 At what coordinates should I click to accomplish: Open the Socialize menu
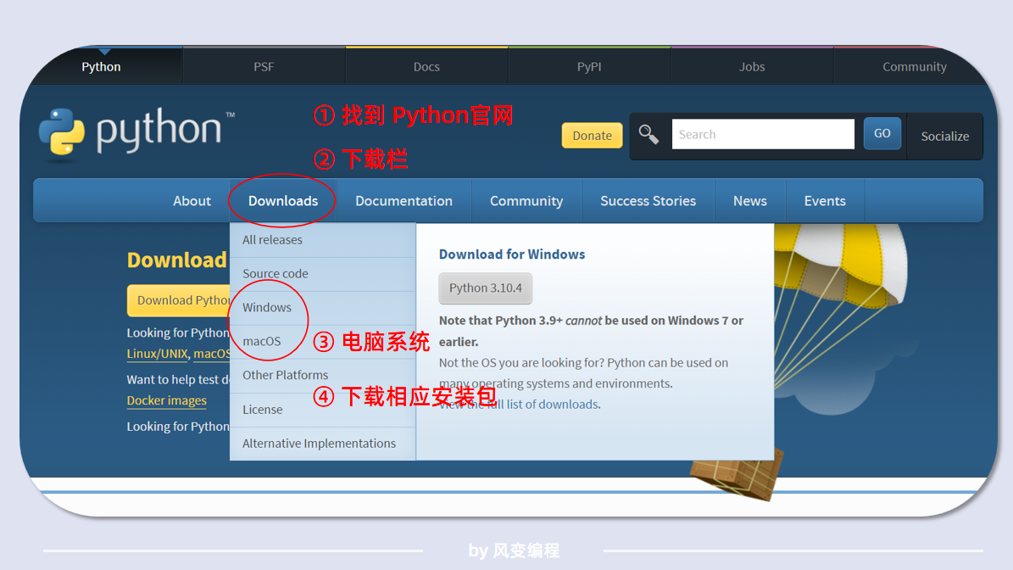click(944, 137)
